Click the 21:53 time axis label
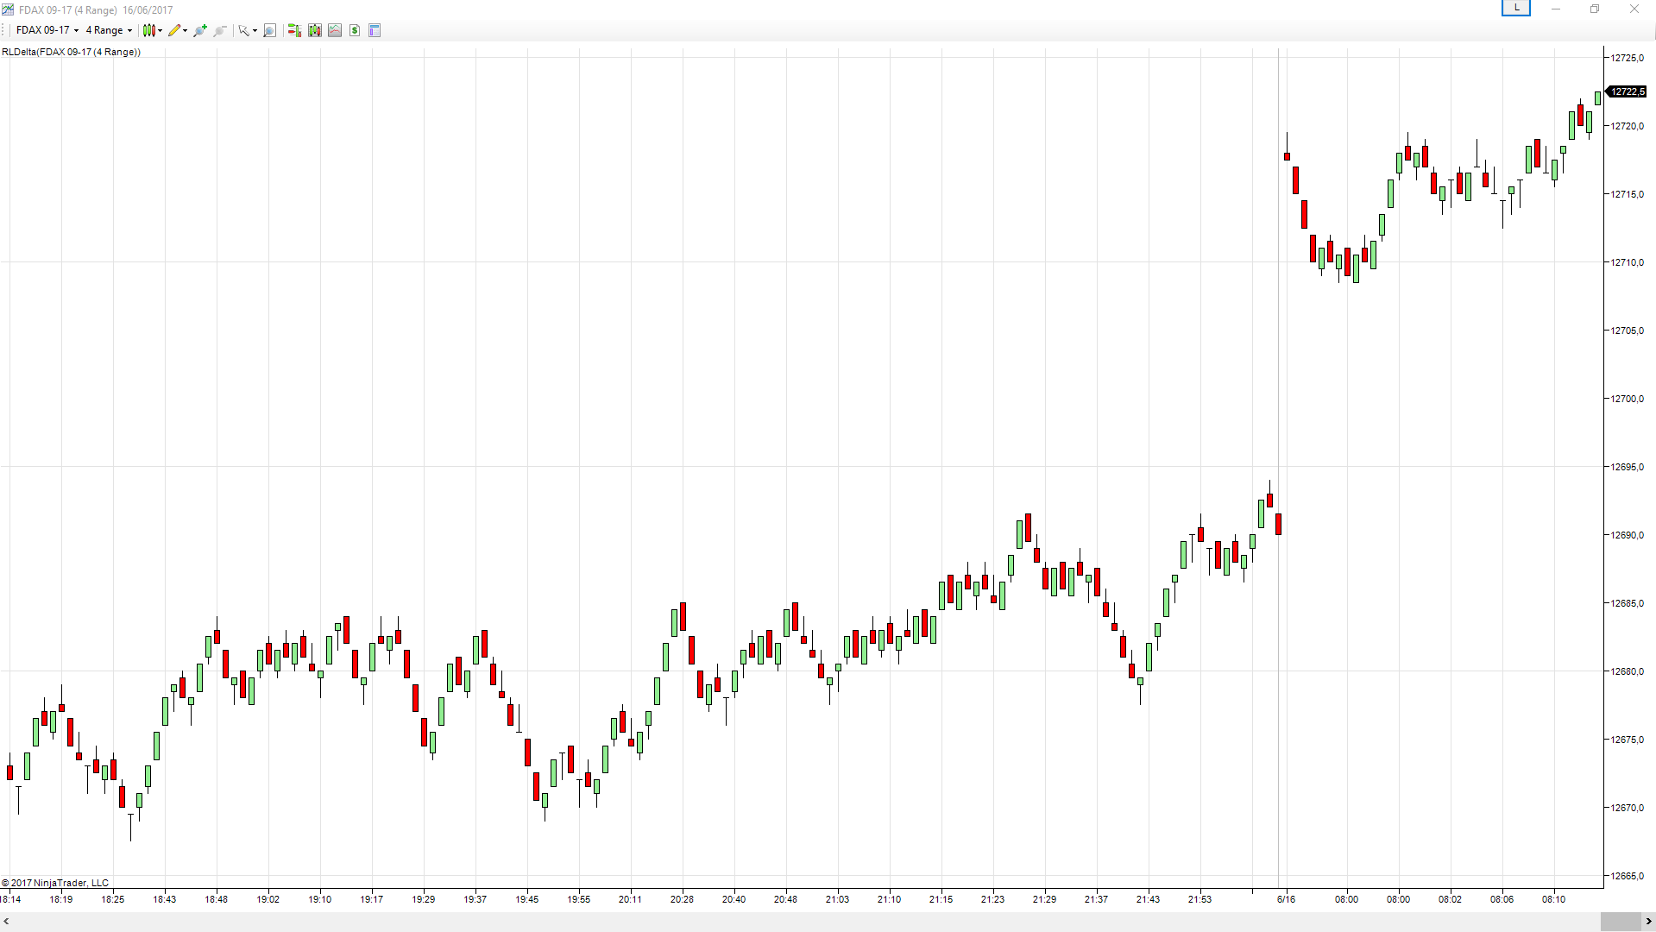1656x932 pixels. click(1199, 899)
